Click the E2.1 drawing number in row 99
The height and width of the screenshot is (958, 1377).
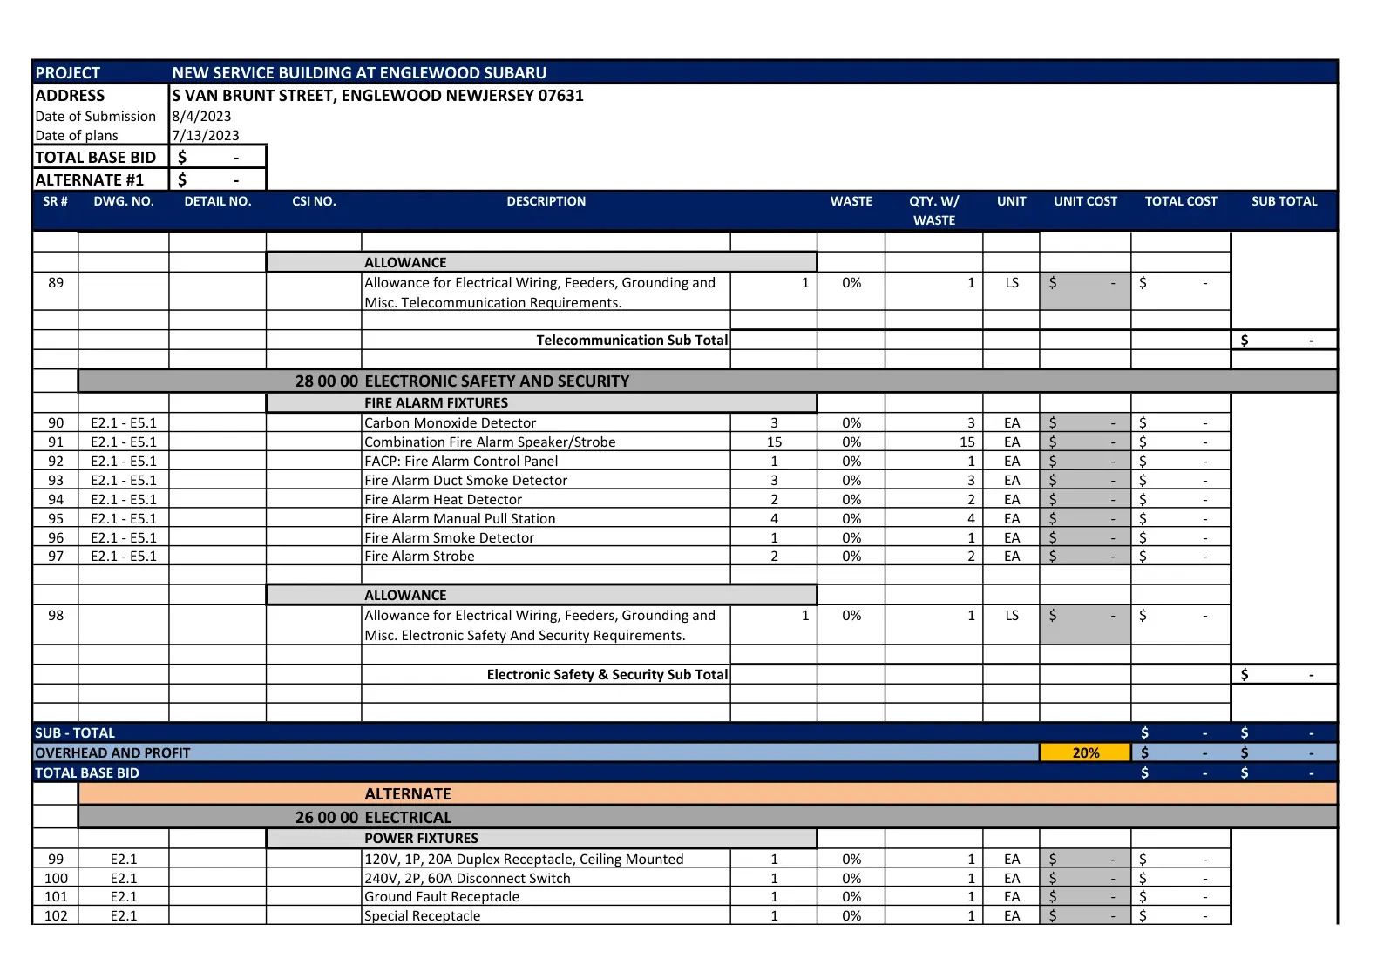124,859
